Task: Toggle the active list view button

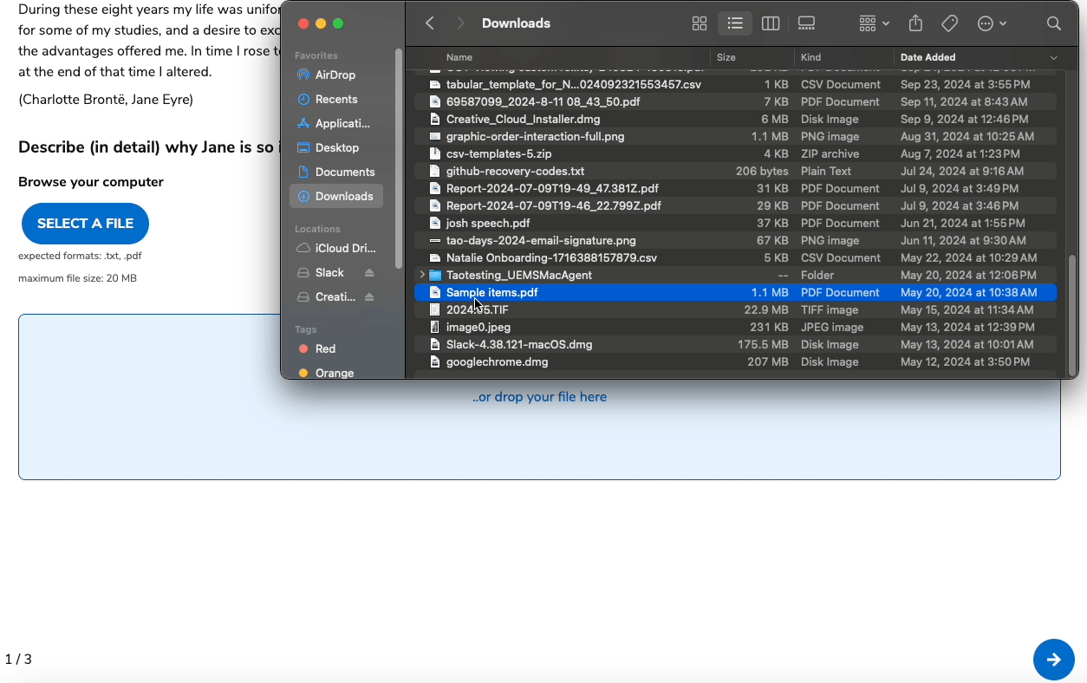Action: 734,23
